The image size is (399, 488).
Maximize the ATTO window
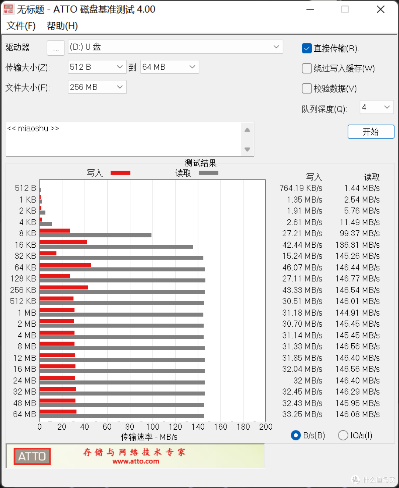click(345, 9)
